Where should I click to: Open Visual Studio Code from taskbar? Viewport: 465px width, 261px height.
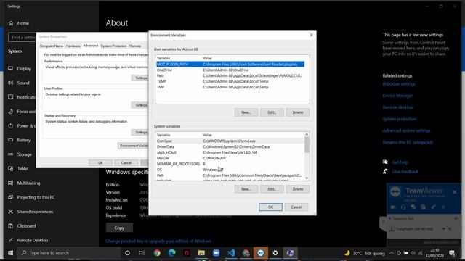[x=231, y=253]
